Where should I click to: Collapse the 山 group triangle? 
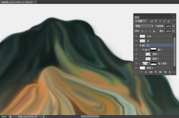pos(140,45)
